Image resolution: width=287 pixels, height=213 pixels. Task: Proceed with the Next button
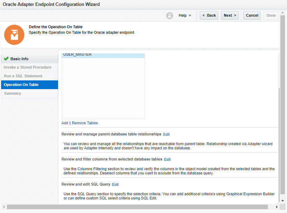coord(230,16)
